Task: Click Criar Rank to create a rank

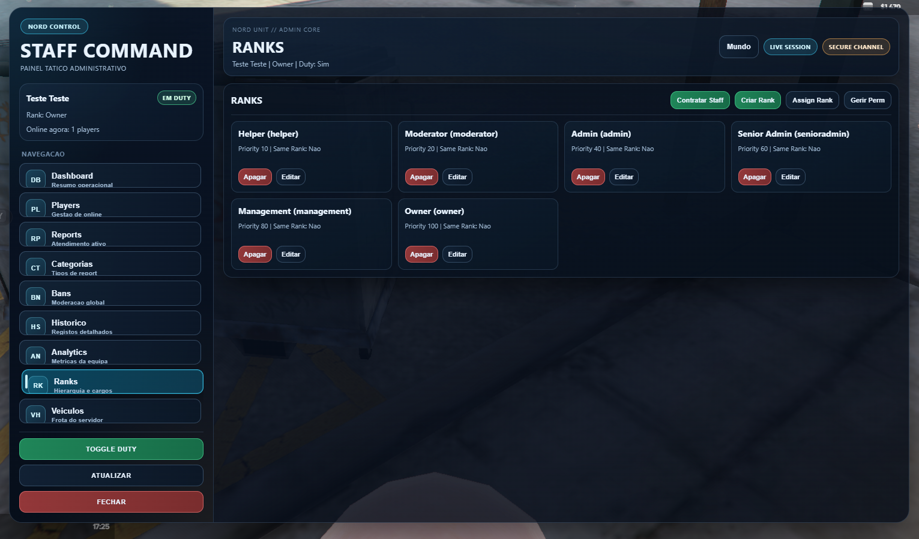Action: tap(758, 100)
